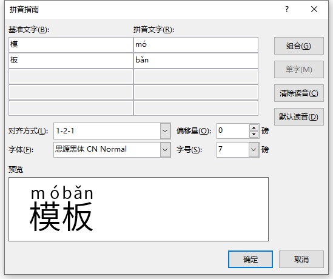Click the pinyin field containing mó
The height and width of the screenshot is (279, 333).
[x=196, y=45]
